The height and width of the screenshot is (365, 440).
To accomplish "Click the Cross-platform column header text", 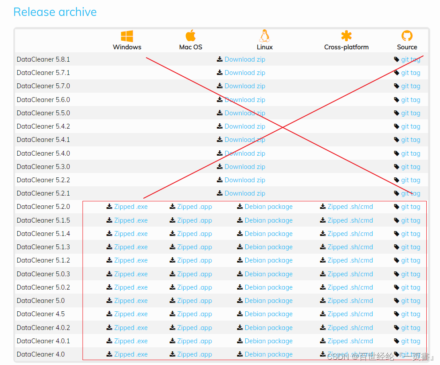I will 346,47.
